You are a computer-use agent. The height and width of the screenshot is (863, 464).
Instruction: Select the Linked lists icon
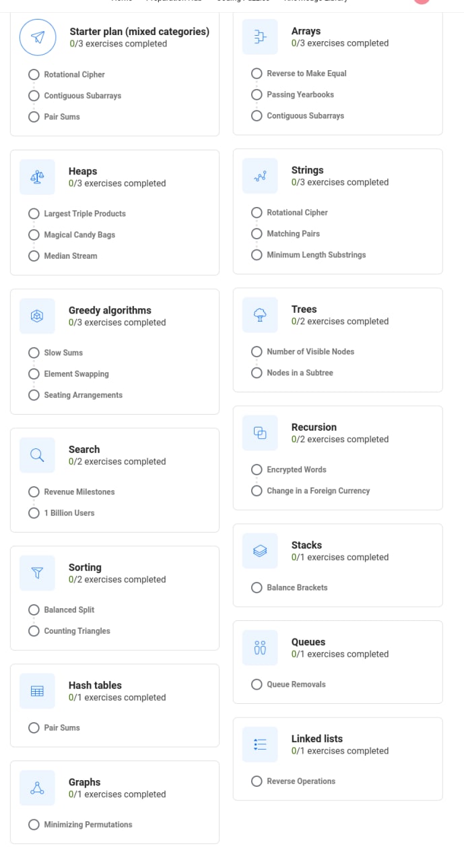click(259, 744)
